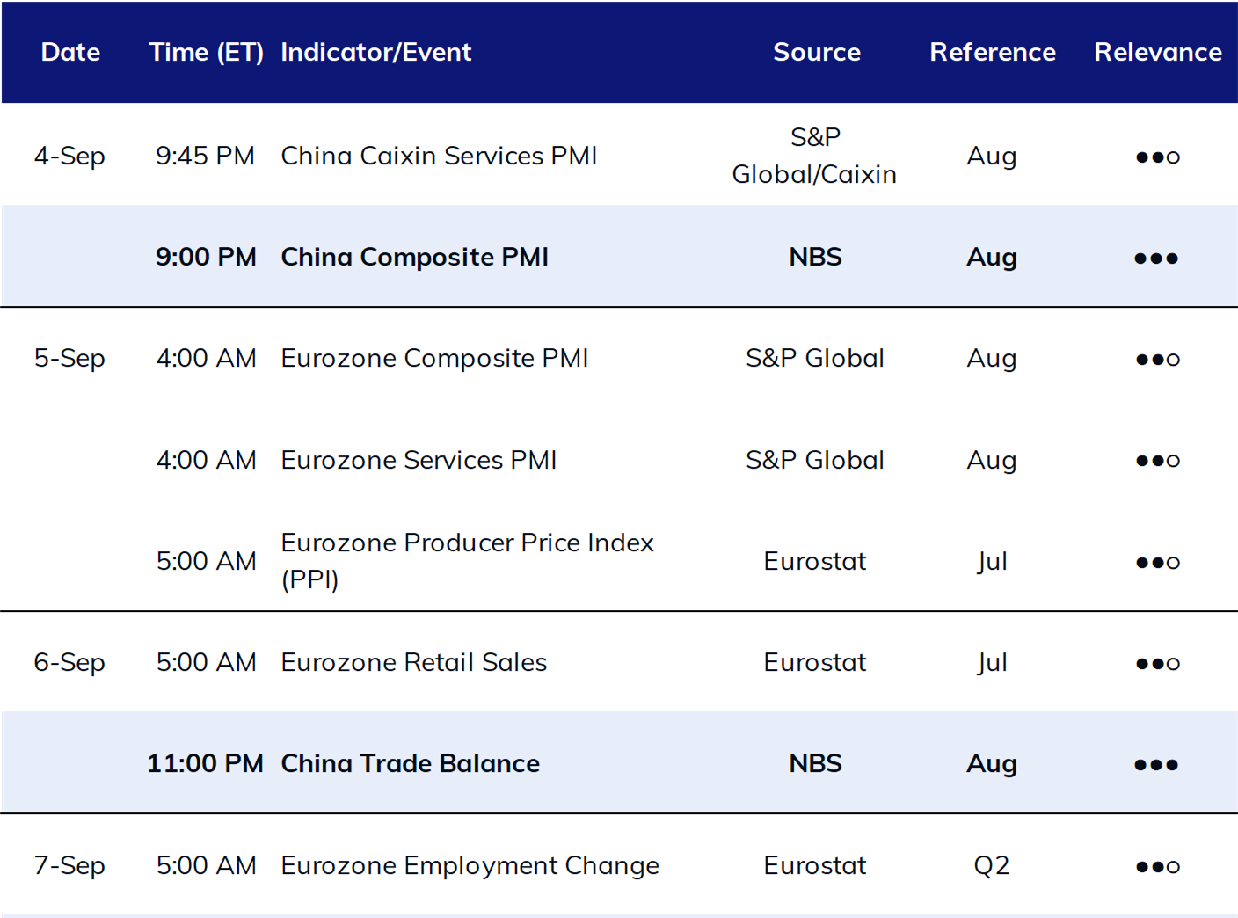Select relevance indicator for Eurozone Producer Price Index
The image size is (1238, 918).
pos(1157,562)
